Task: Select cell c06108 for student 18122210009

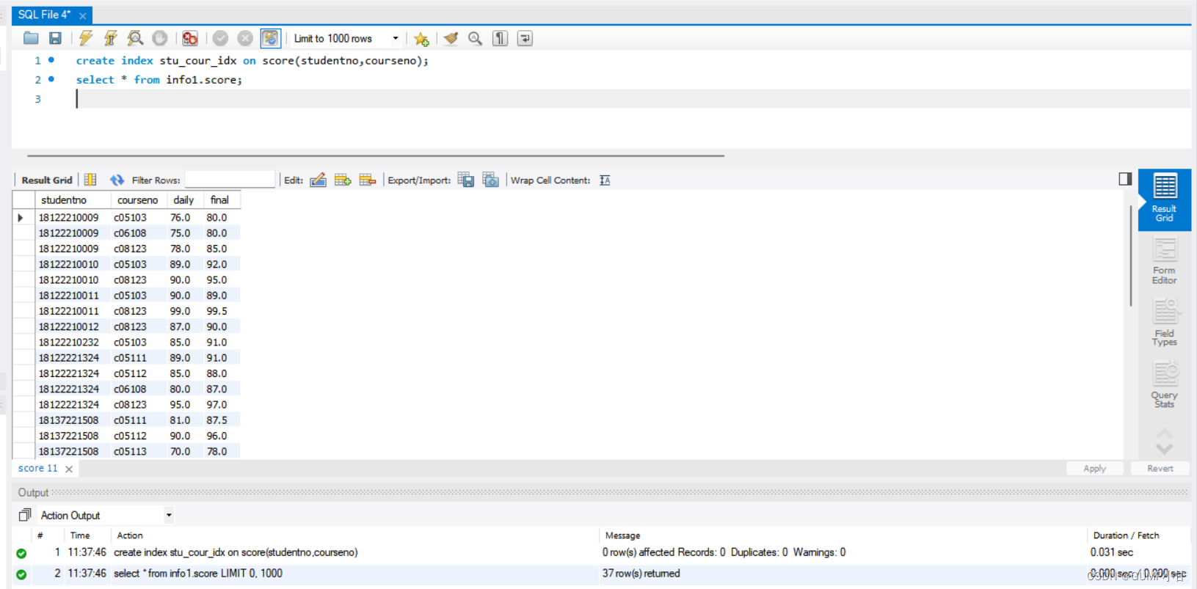Action: click(138, 233)
